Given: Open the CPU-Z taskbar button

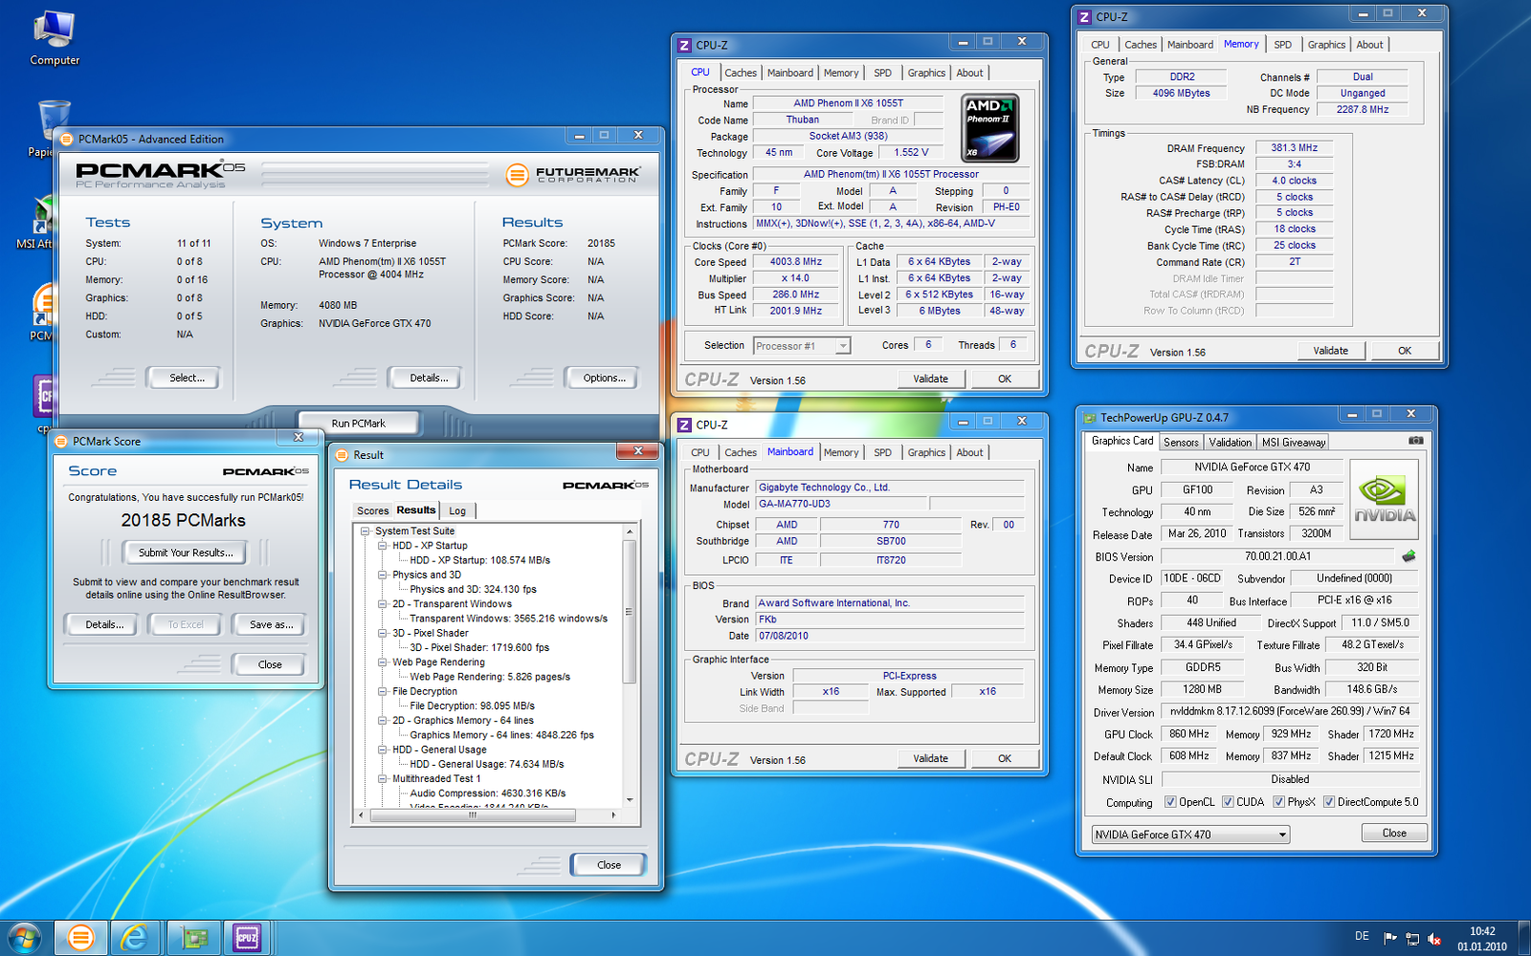Looking at the screenshot, I should (248, 938).
